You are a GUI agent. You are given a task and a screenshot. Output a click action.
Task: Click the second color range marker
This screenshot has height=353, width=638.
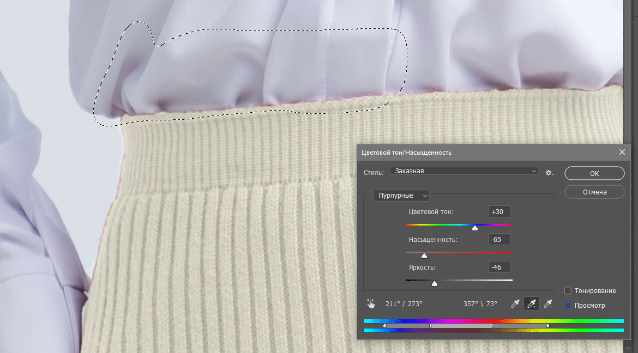click(x=430, y=326)
